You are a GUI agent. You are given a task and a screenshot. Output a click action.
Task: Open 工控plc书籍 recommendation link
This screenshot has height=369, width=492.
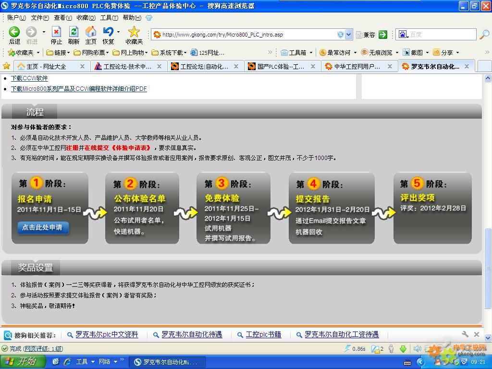coord(263,334)
